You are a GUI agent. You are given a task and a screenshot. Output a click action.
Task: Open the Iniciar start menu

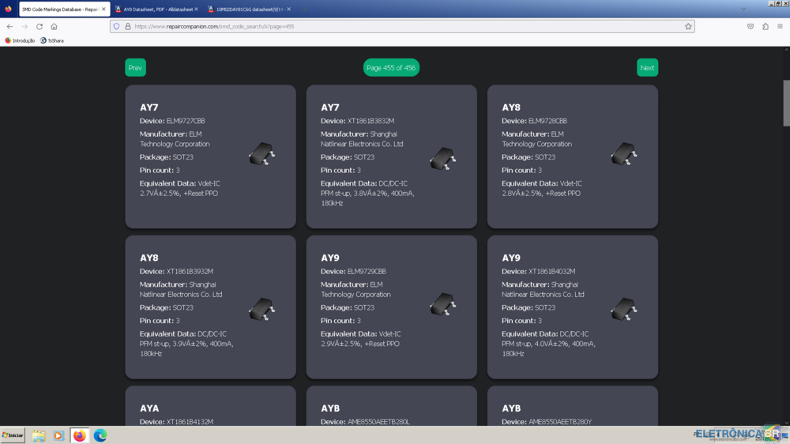[x=13, y=435]
